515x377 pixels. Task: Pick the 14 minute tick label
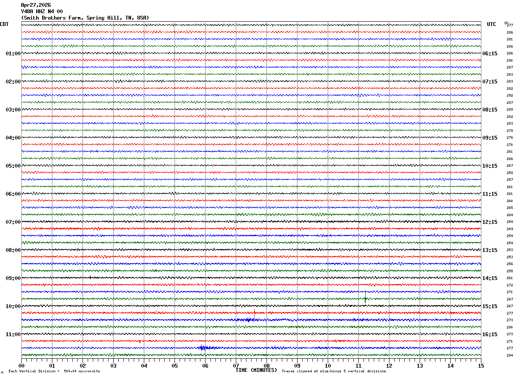450,366
